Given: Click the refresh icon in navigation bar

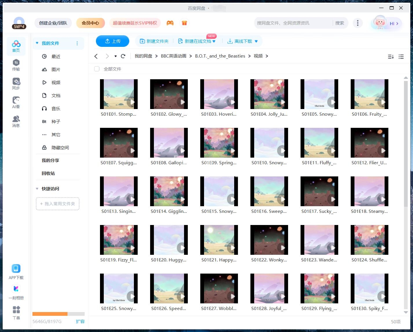Looking at the screenshot, I should point(123,56).
